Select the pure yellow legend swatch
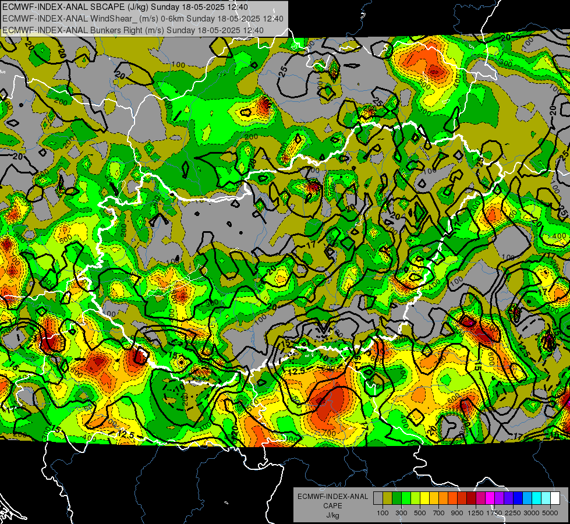The width and height of the screenshot is (570, 524). [x=424, y=498]
